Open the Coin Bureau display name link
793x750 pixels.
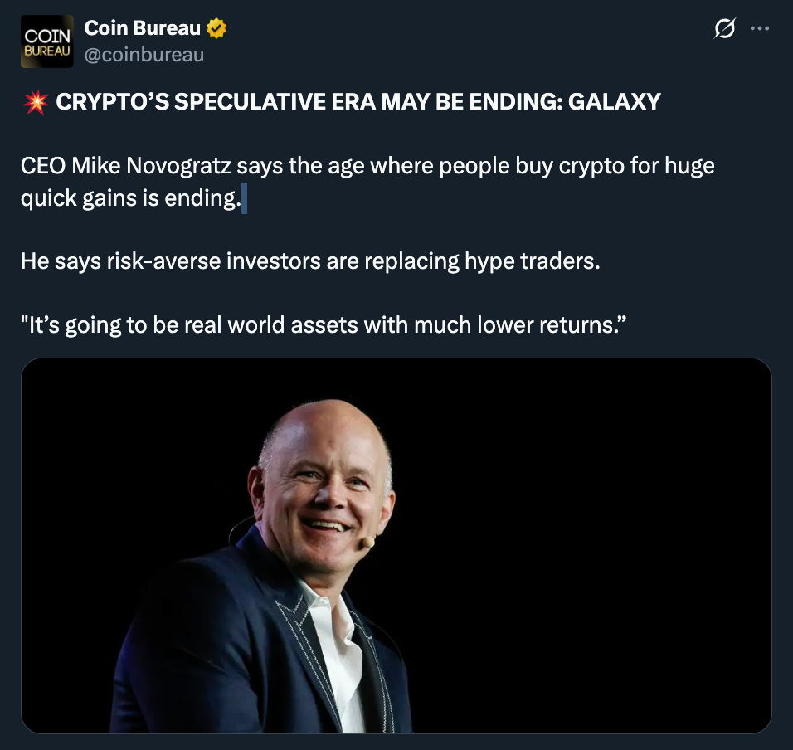[142, 29]
